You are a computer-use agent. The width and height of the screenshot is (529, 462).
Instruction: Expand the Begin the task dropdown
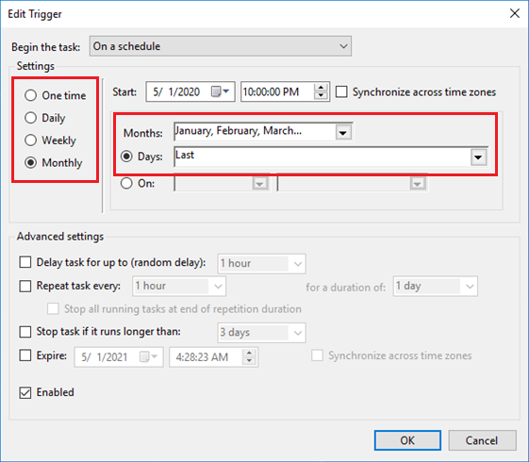[x=221, y=46]
